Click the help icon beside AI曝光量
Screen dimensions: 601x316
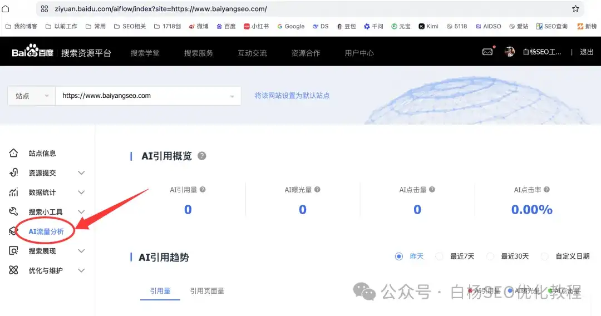click(317, 190)
